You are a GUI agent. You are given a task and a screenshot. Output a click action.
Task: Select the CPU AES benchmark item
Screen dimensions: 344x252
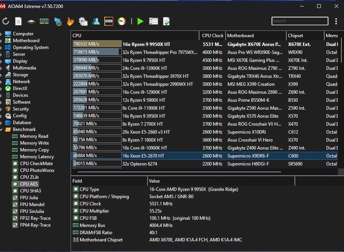[29, 184]
